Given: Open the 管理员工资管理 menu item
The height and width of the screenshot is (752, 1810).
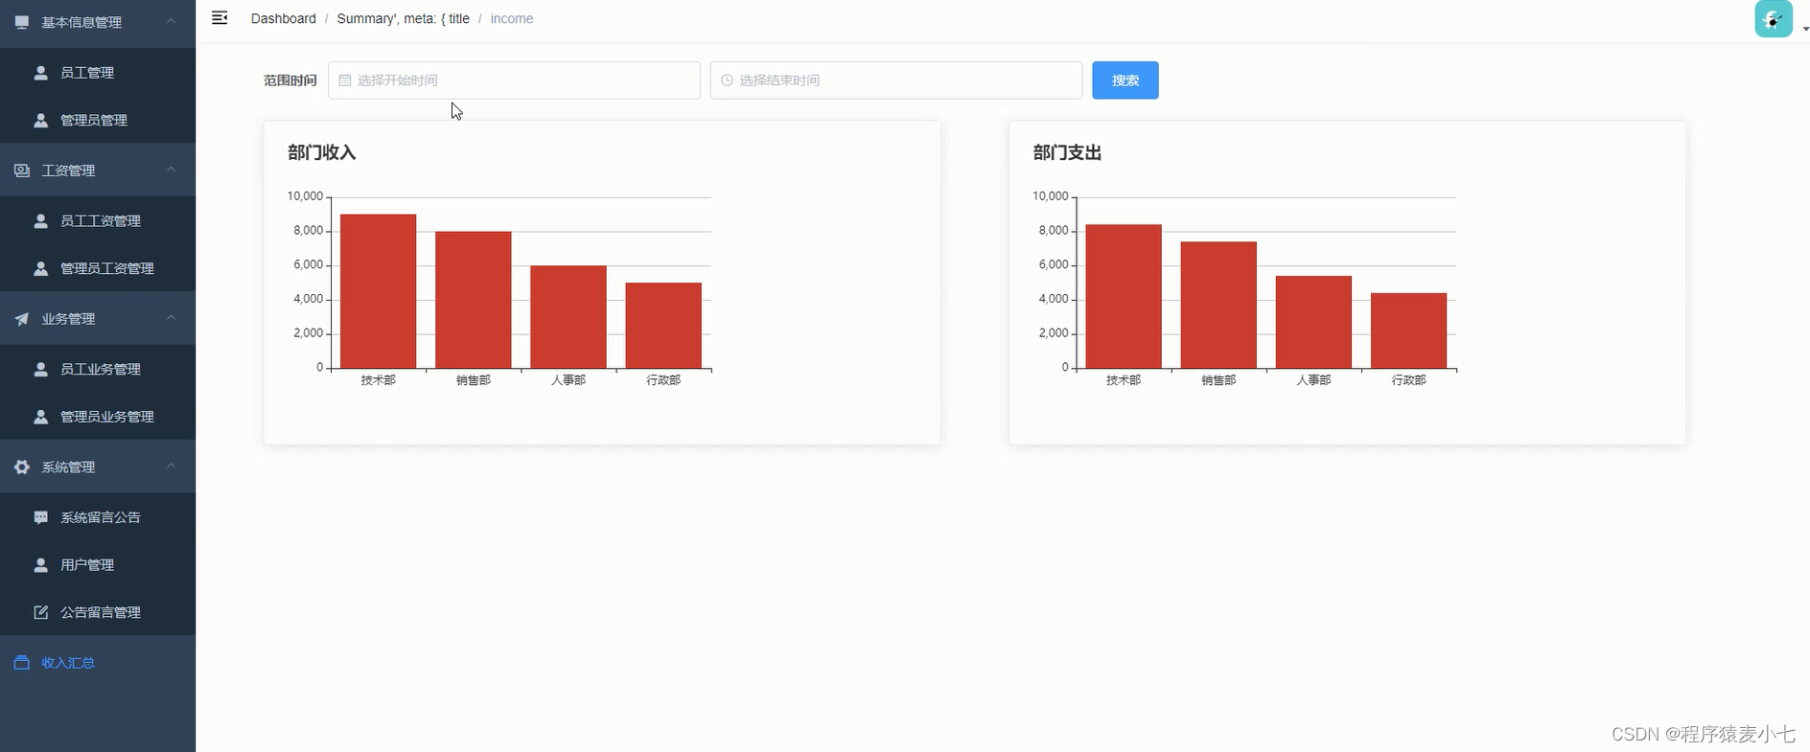Looking at the screenshot, I should 98,268.
